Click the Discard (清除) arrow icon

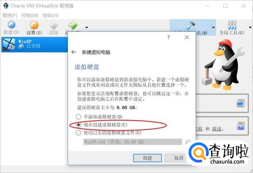(x=53, y=25)
